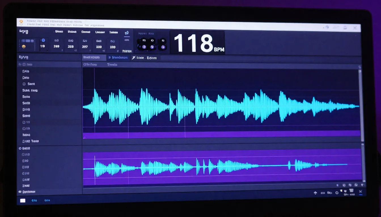Click the bottom-right purple knob in transport cluster
Viewport: 381px width, 217px height.
click(163, 47)
